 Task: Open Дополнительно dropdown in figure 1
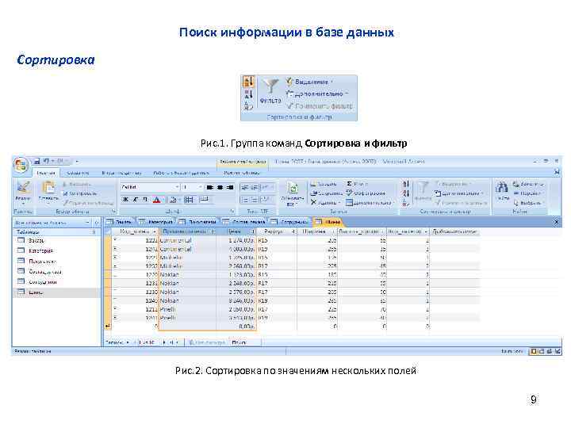pos(317,94)
